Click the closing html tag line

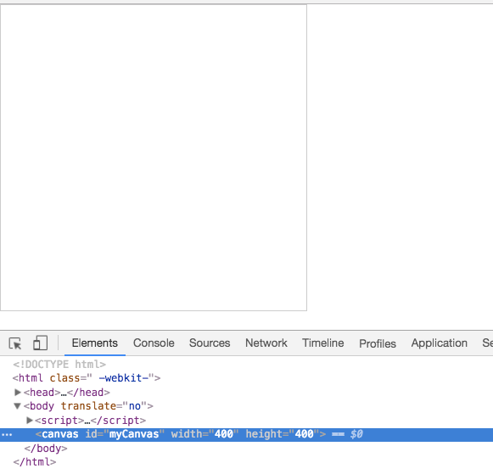[x=34, y=462]
